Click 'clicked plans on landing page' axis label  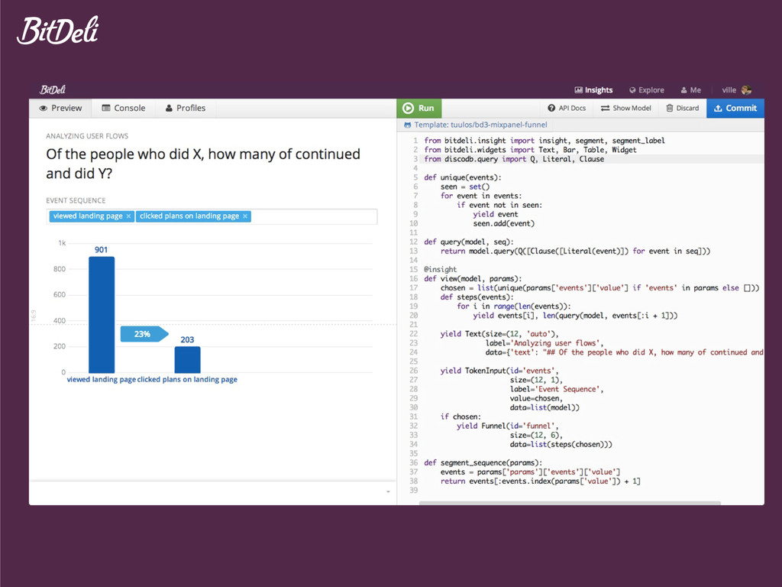point(188,379)
